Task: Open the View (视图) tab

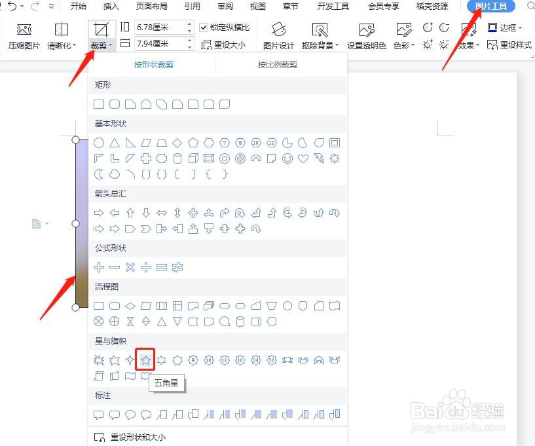Action: pyautogui.click(x=257, y=6)
